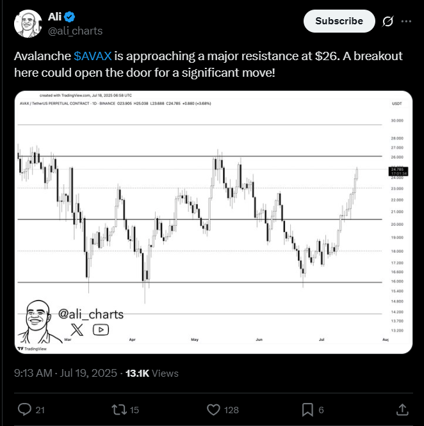Open the Grok slash-circle icon
Screen dimensions: 424x426
pyautogui.click(x=387, y=21)
